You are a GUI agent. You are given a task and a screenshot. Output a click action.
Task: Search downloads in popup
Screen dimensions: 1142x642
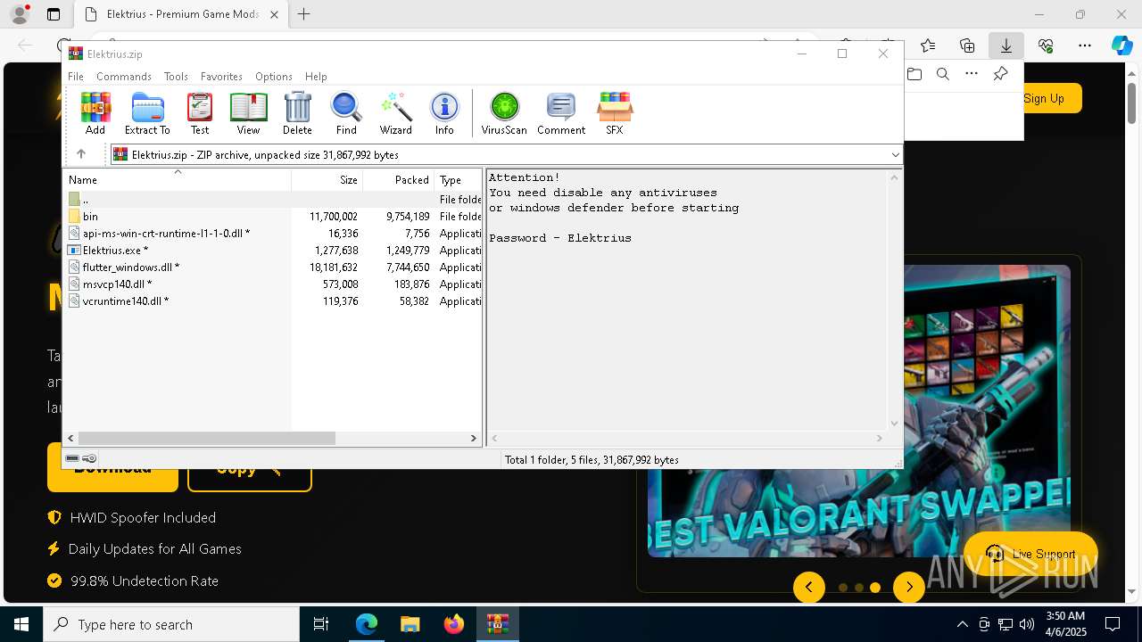[943, 74]
